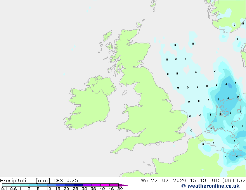
Task: Click the "We 22-07-2026 15..18 UTC" timestamp
Action: tap(181, 180)
